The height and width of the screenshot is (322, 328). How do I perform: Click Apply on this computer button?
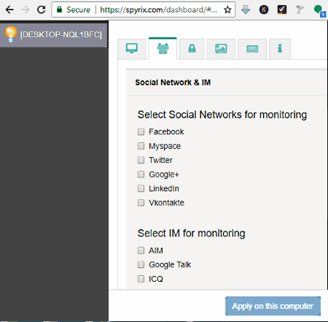273,306
